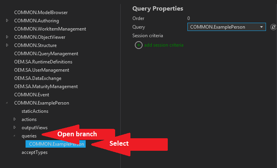Viewport: 277px width, 168px height.
Task: Click the add session criteria link
Action: click(x=164, y=45)
